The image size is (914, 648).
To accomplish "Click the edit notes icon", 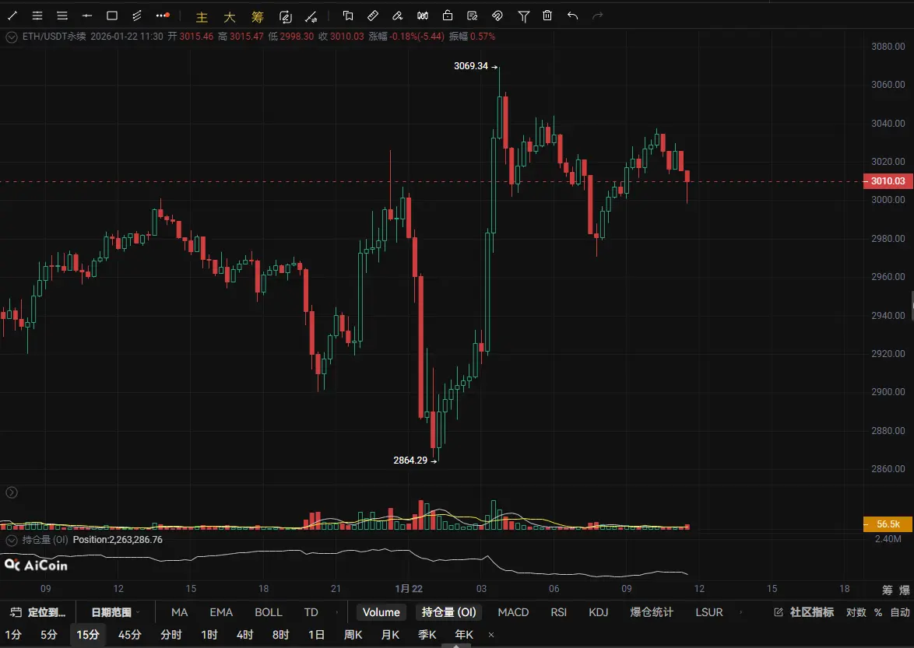I will 472,16.
